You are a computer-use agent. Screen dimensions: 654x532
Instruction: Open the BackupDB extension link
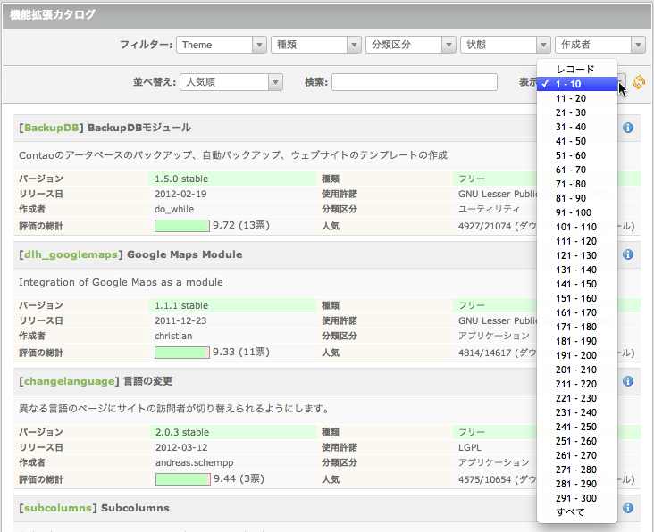[52, 128]
